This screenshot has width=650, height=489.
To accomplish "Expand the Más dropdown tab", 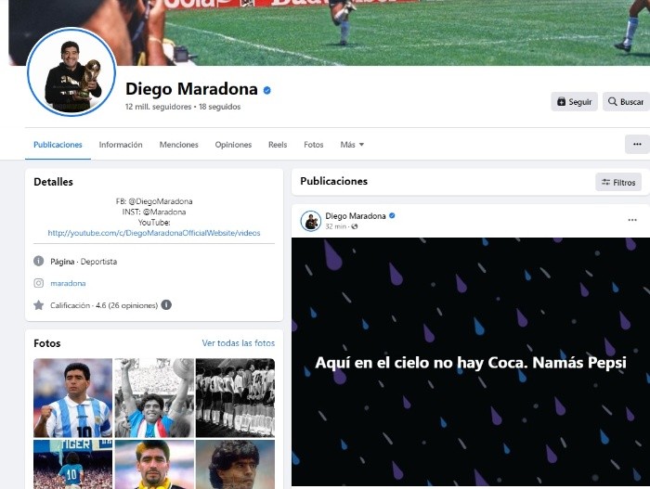I will tap(352, 145).
